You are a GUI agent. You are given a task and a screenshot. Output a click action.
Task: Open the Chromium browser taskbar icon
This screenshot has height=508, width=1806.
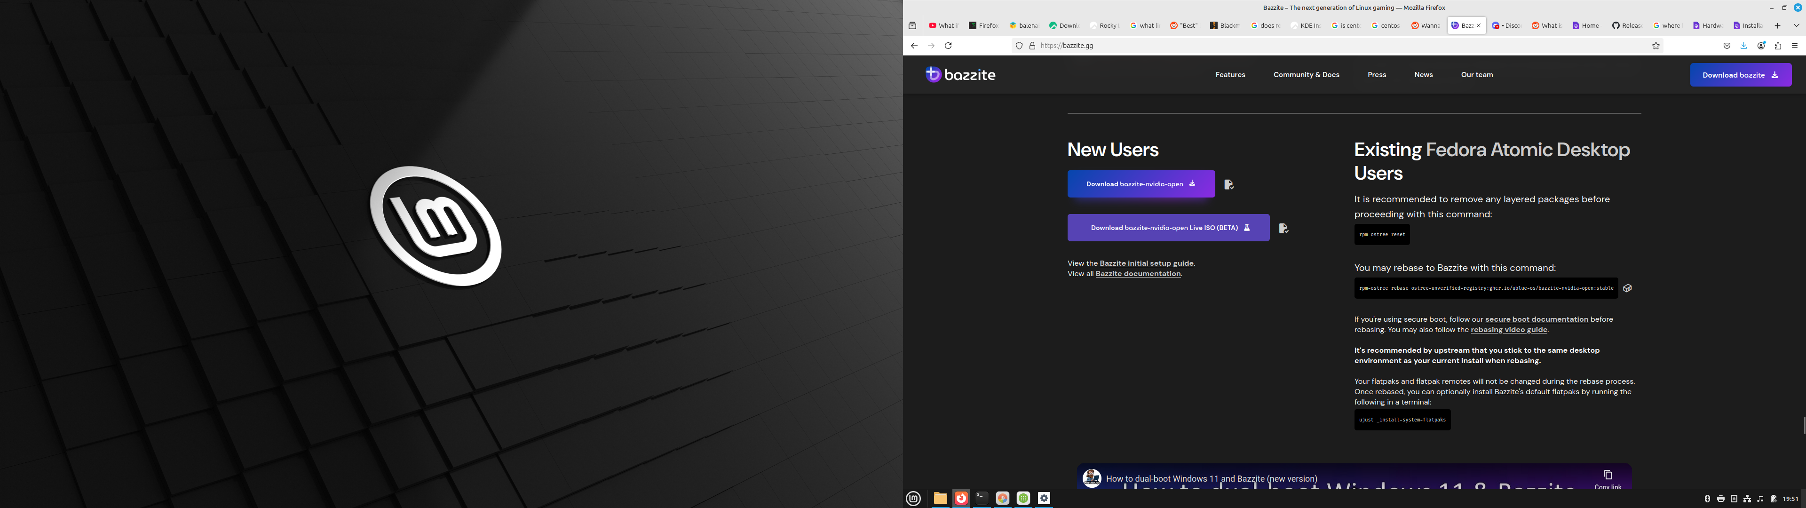[1003, 498]
